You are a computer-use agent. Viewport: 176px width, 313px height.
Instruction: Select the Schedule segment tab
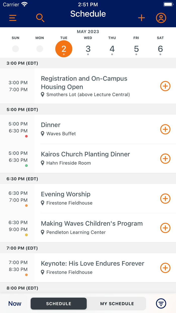point(59,304)
